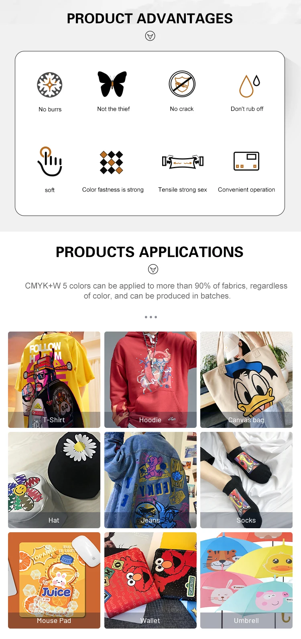View the denim Jeans jacket image
Screen dimensions: 301x639
point(150,480)
